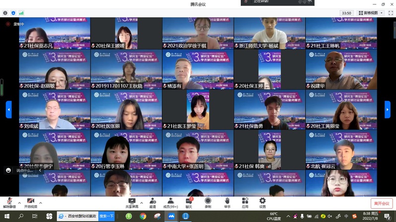Open 共享屏幕 screen sharing
Image resolution: width=396 pixels, height=222 pixels.
[x=132, y=202]
